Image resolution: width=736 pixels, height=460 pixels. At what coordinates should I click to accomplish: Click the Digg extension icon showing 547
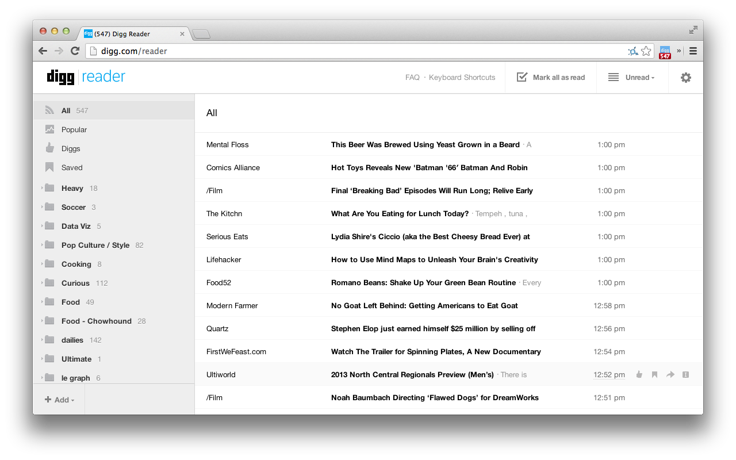click(x=665, y=52)
